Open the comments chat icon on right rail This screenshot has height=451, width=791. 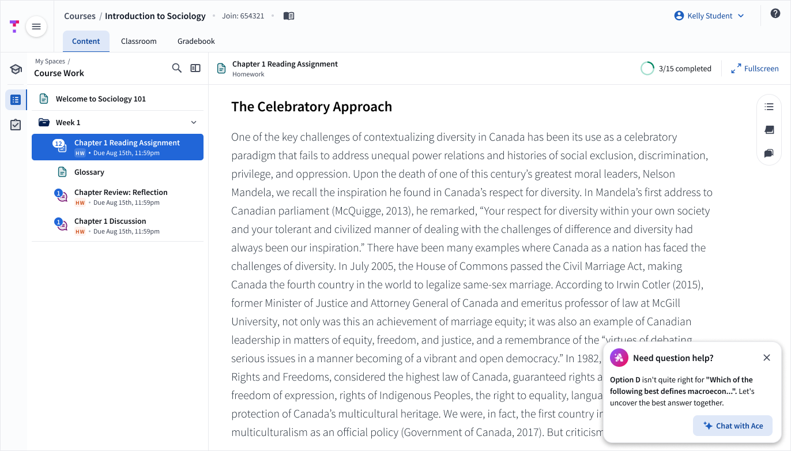pyautogui.click(x=769, y=153)
